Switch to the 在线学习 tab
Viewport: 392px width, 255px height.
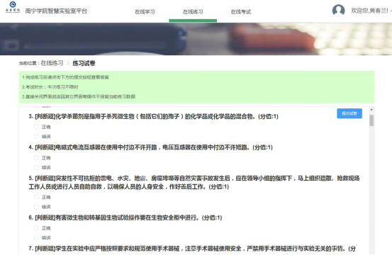(145, 12)
